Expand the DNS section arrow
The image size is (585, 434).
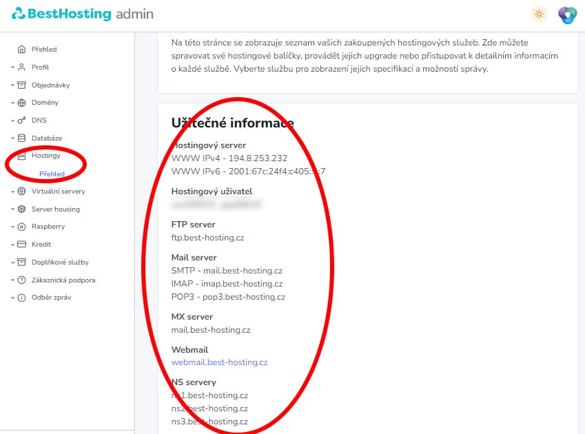[x=12, y=121]
